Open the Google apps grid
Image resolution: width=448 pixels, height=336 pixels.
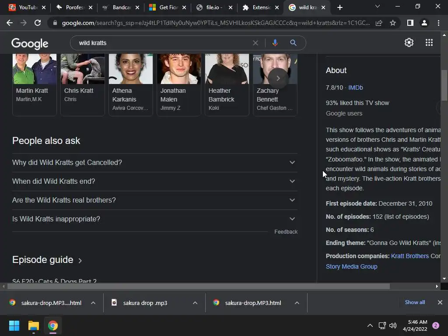click(429, 42)
